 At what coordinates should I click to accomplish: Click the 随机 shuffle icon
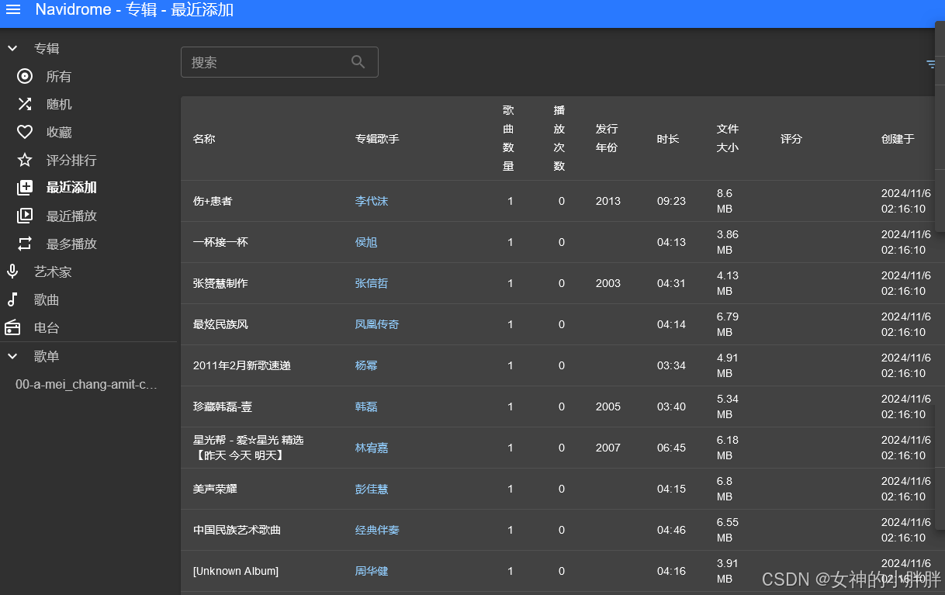[25, 104]
